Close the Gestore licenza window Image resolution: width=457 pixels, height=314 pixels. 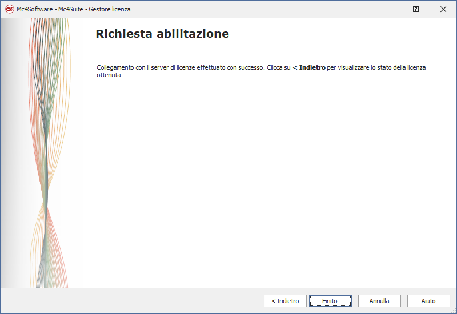click(x=443, y=9)
